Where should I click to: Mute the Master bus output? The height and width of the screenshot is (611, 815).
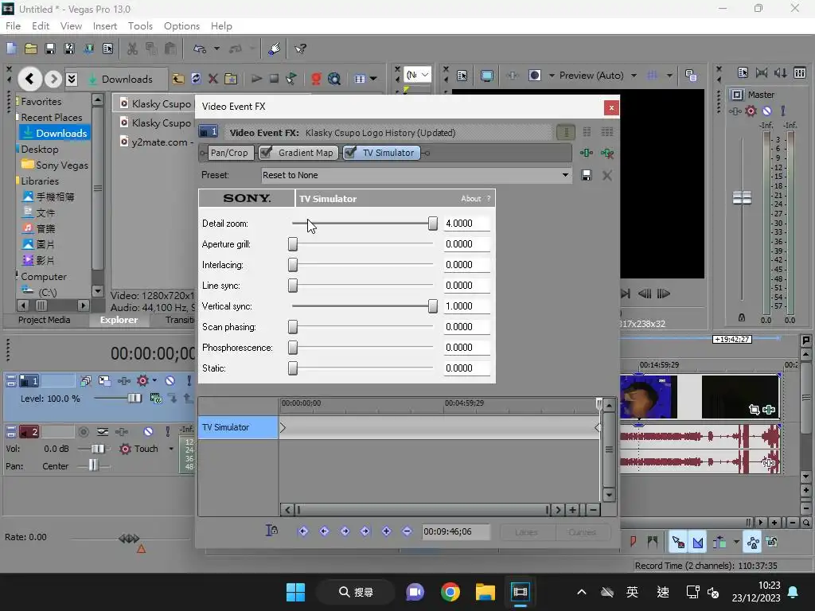tap(766, 111)
